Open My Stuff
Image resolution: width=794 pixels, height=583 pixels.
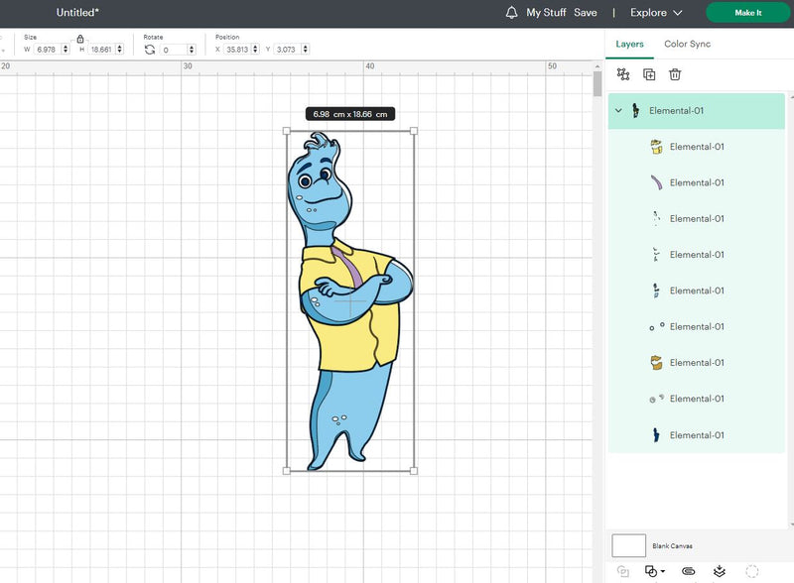tap(547, 13)
